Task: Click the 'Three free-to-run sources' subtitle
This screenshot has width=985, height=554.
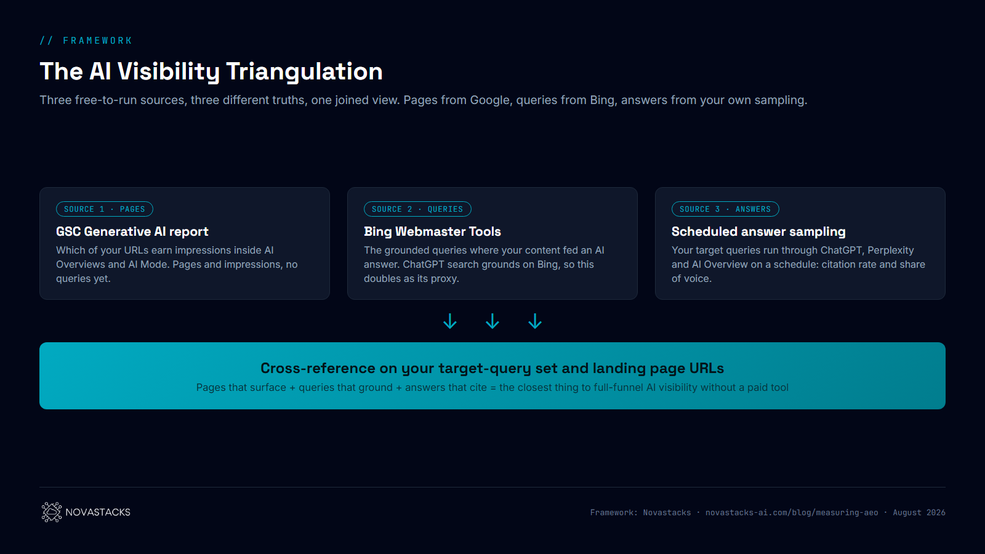Action: [x=424, y=100]
